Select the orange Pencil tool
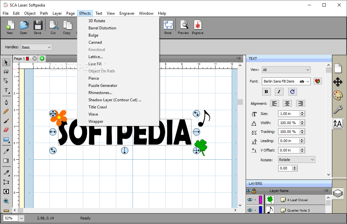 pos(6,111)
